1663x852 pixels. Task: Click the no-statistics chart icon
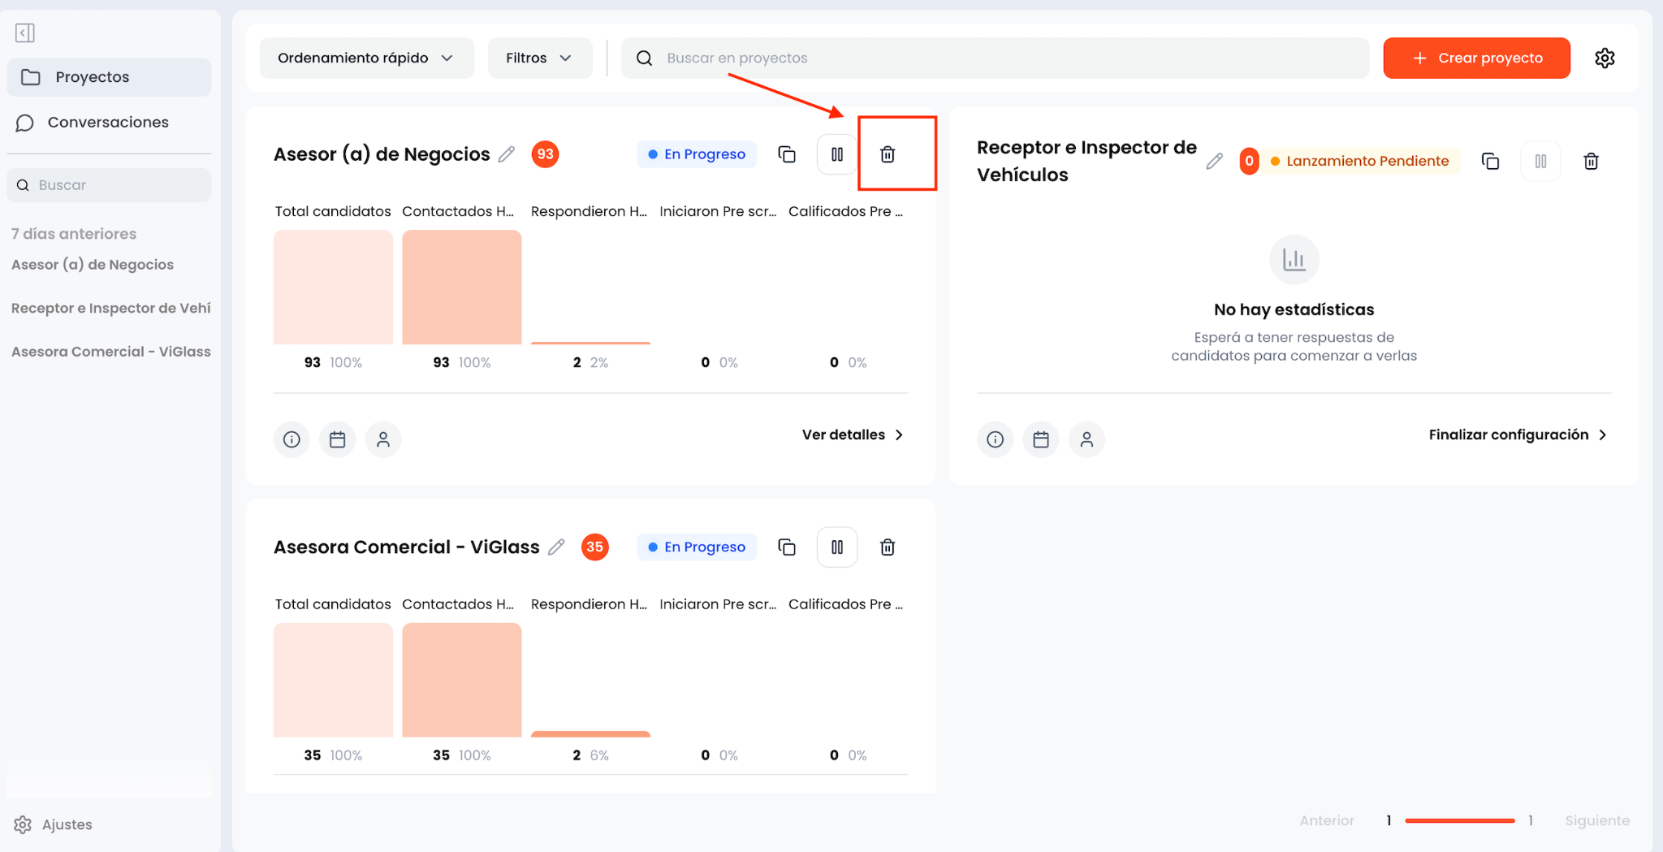[1294, 260]
